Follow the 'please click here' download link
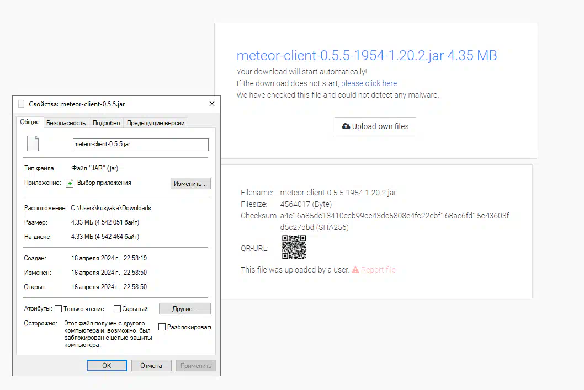584x390 pixels. click(369, 83)
